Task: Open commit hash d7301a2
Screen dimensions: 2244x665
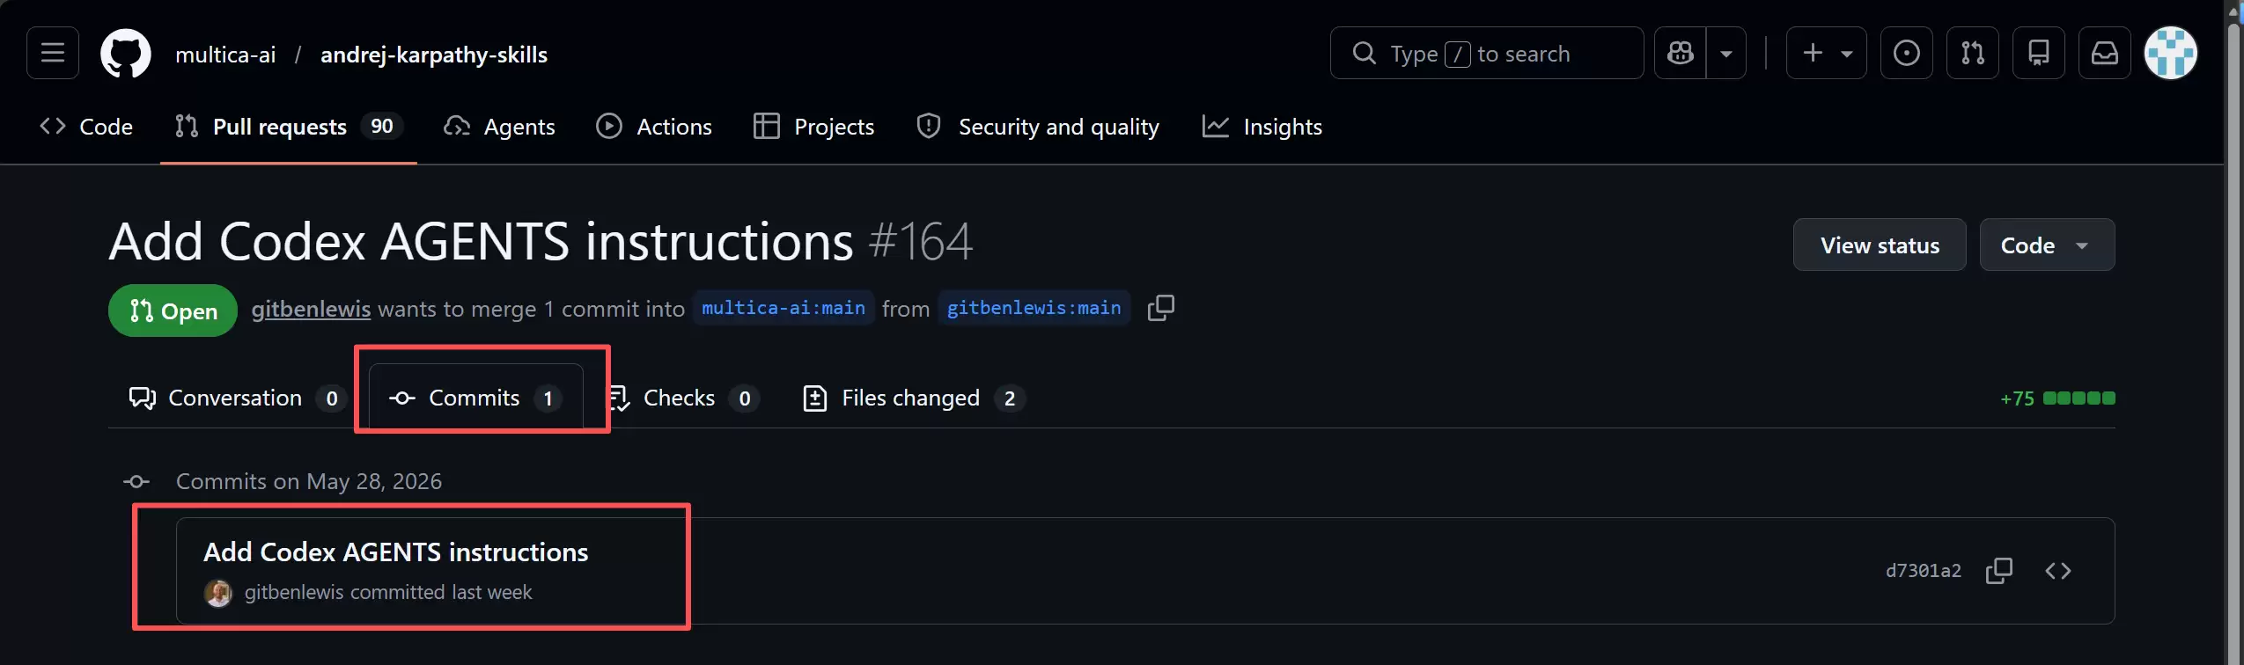Action: [x=1923, y=571]
